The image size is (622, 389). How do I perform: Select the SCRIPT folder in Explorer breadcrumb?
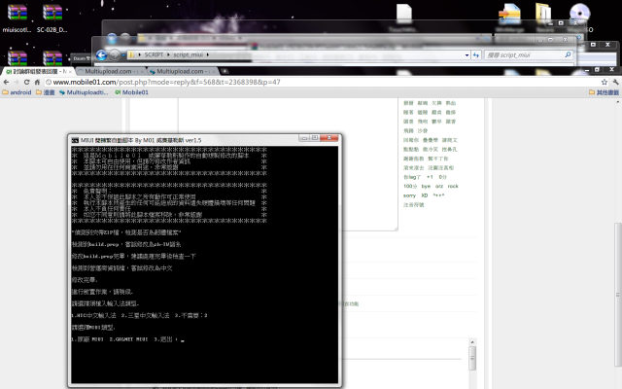(154, 54)
